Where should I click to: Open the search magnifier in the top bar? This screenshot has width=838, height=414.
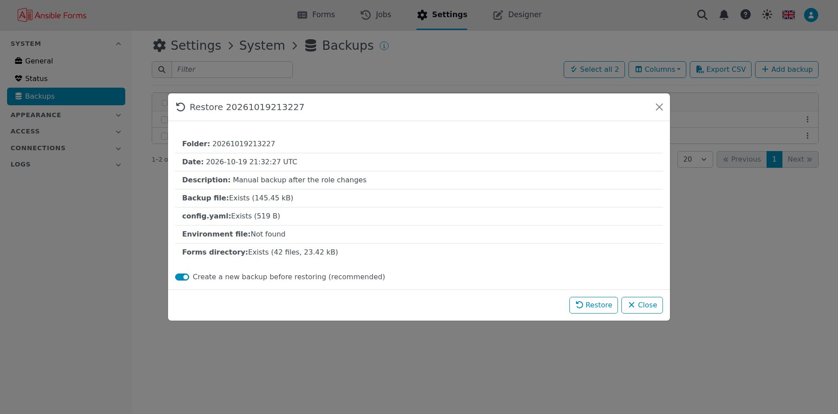(702, 15)
